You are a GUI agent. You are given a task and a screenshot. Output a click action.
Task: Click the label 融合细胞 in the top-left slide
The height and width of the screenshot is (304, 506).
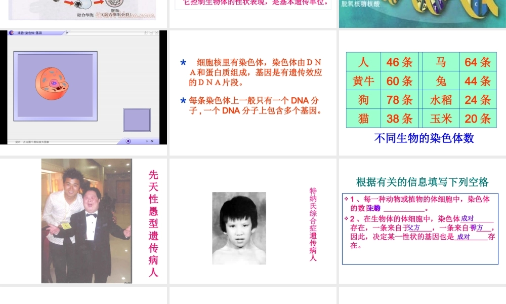tap(85, 15)
